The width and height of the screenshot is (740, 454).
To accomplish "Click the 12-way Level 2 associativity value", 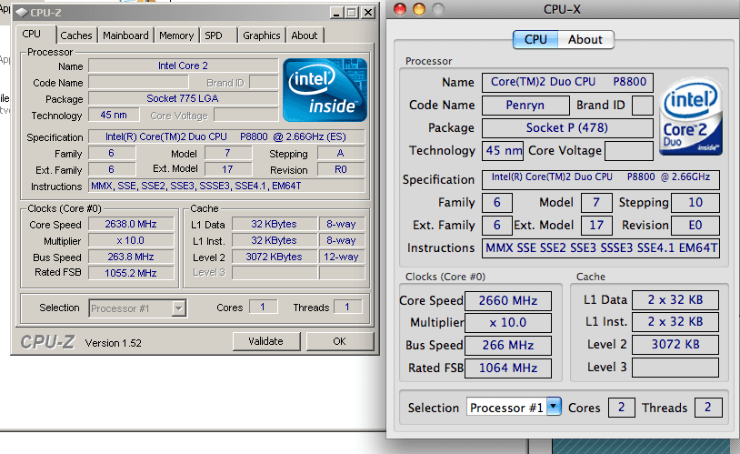I will pos(342,257).
